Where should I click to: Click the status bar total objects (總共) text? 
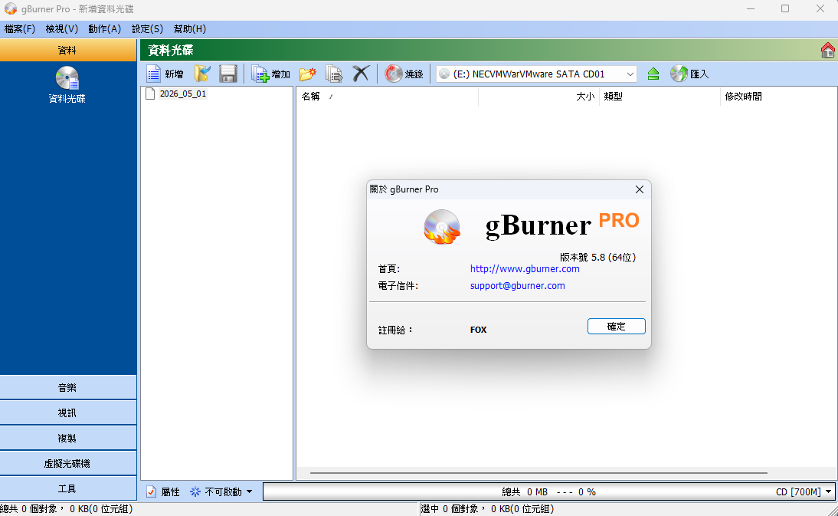pos(67,509)
